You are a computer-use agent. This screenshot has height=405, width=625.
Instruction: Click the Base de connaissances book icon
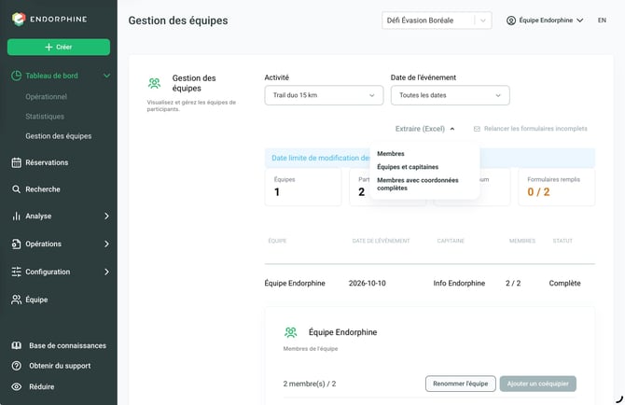pos(17,345)
